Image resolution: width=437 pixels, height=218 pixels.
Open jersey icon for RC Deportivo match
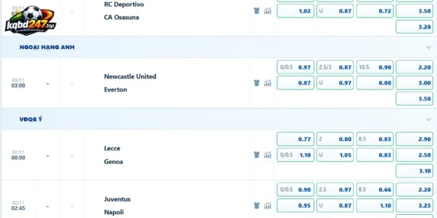point(257,11)
